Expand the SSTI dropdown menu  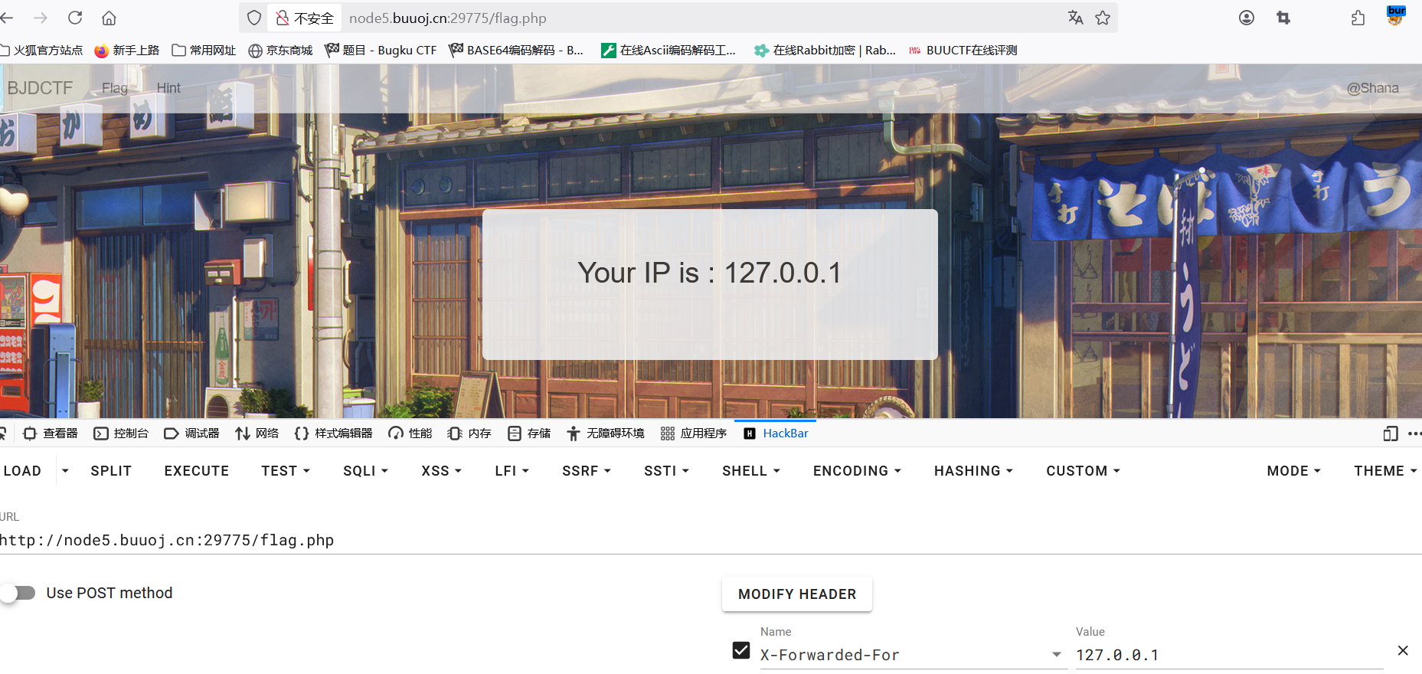click(667, 471)
